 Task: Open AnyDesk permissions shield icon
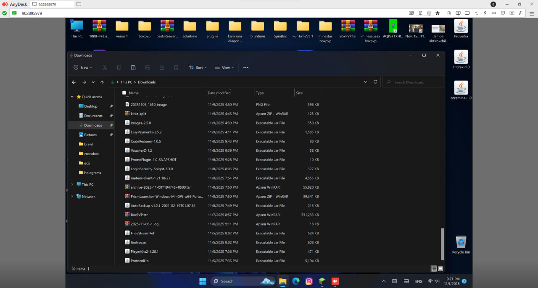click(x=503, y=13)
